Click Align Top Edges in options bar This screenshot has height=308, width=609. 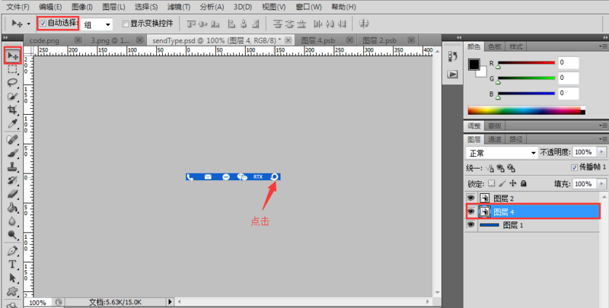[x=192, y=24]
